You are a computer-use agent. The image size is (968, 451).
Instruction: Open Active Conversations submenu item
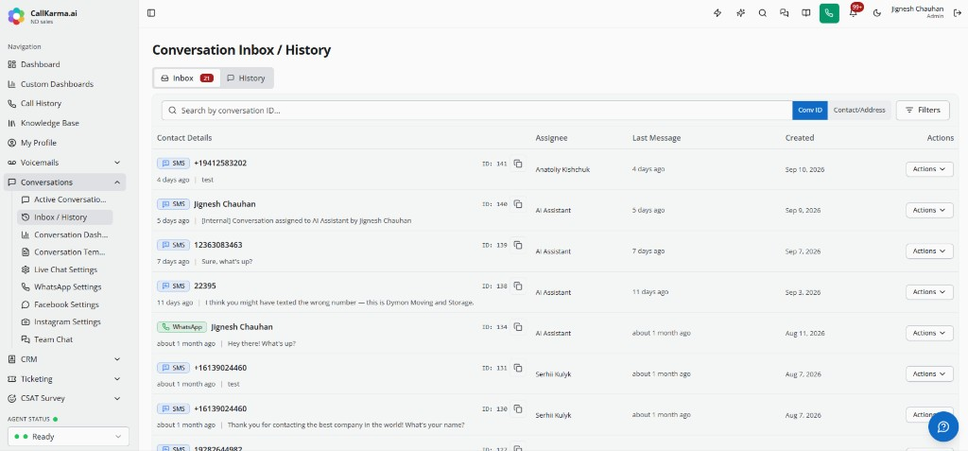pyautogui.click(x=65, y=199)
